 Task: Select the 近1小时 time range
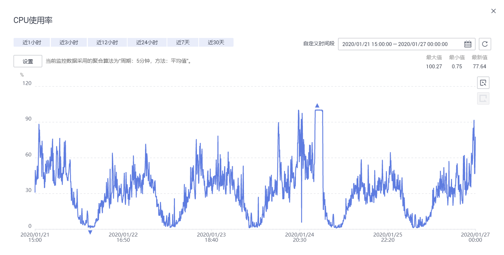pyautogui.click(x=32, y=42)
